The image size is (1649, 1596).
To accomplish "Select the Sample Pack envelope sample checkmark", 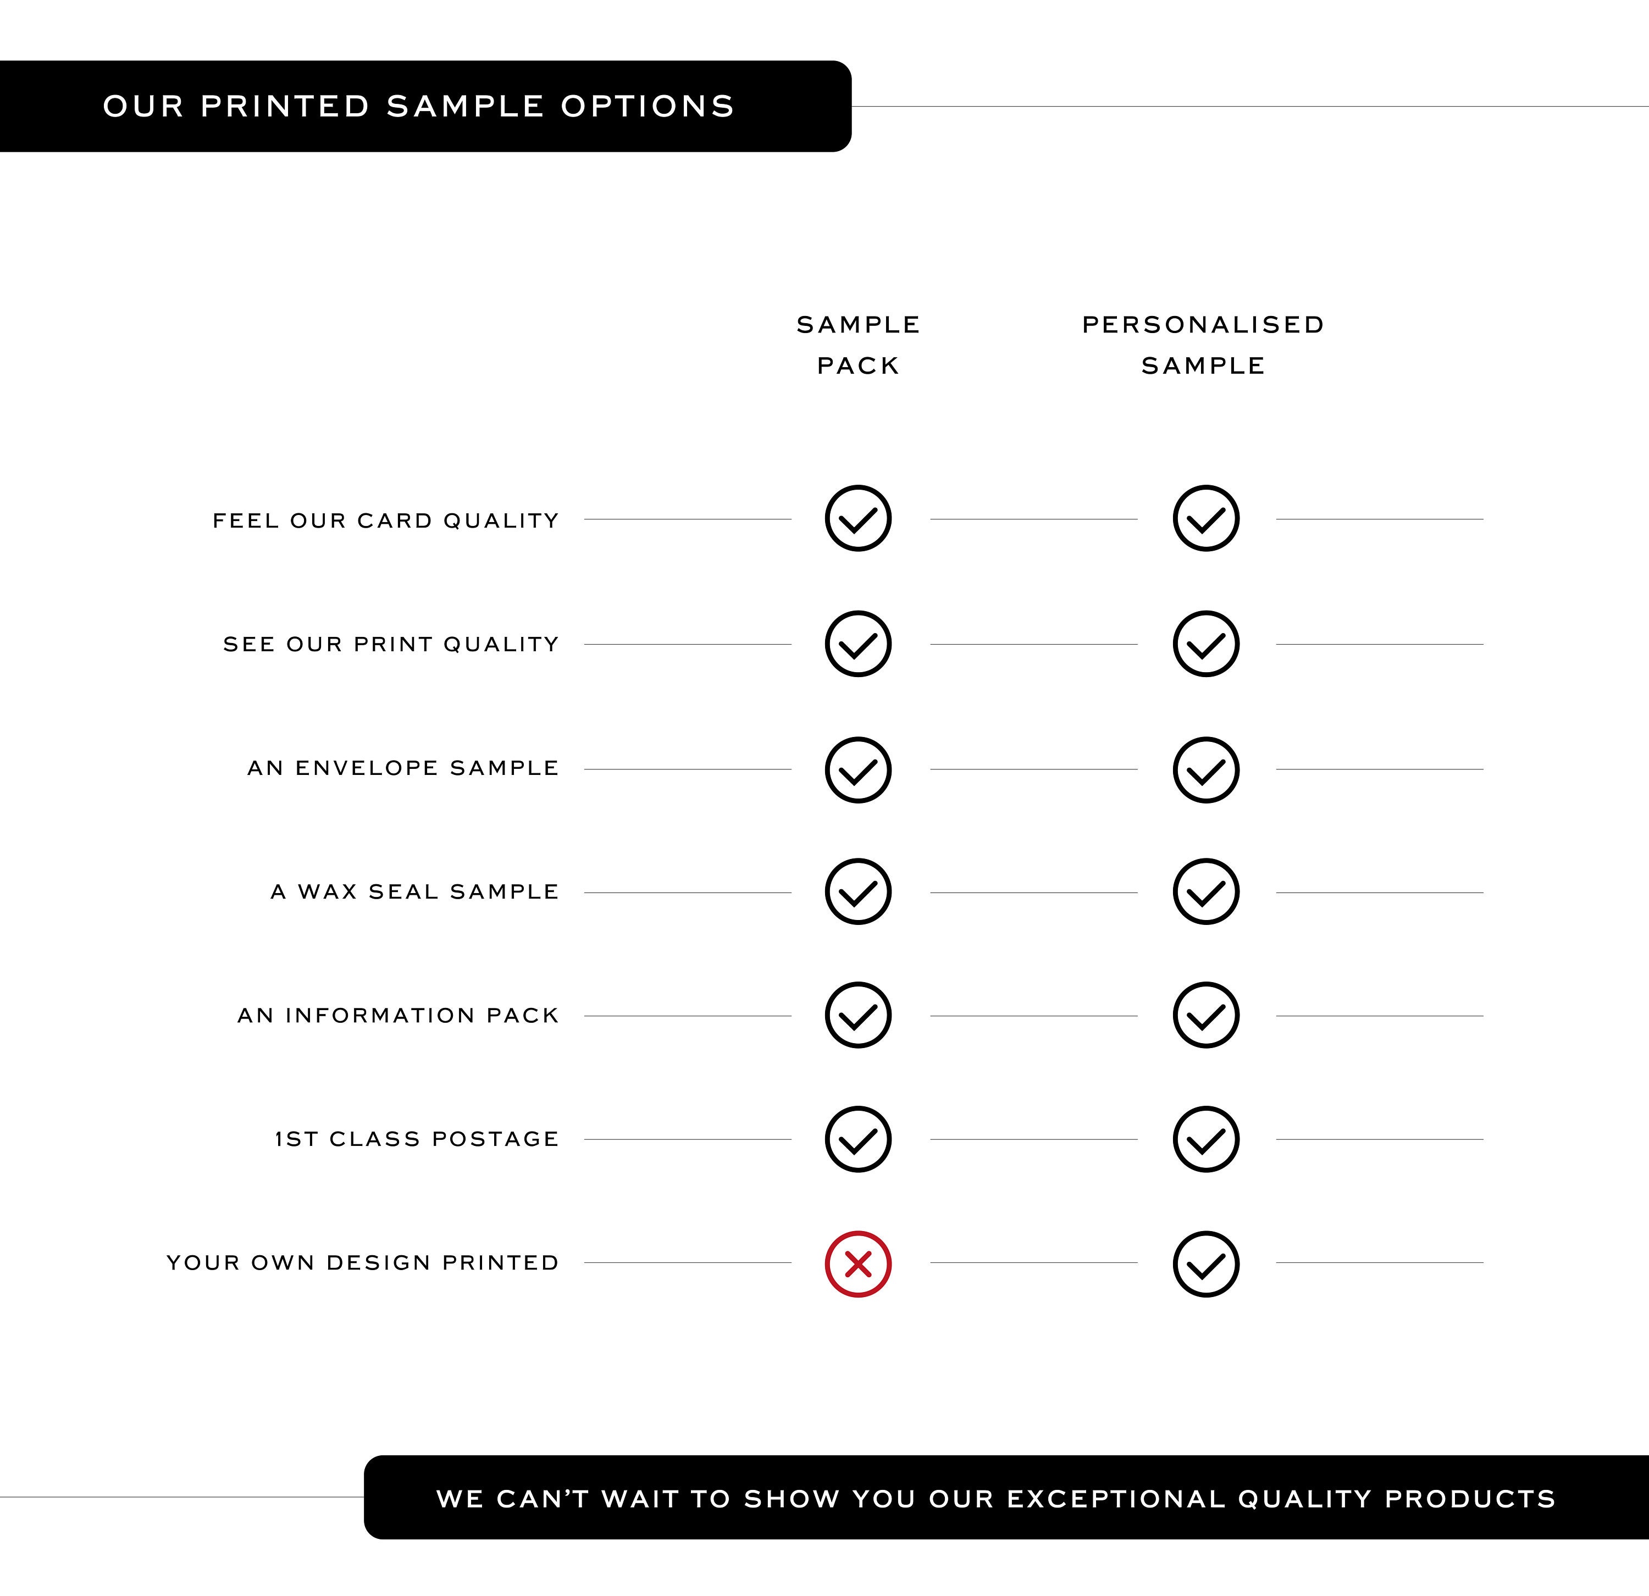I will coord(857,770).
